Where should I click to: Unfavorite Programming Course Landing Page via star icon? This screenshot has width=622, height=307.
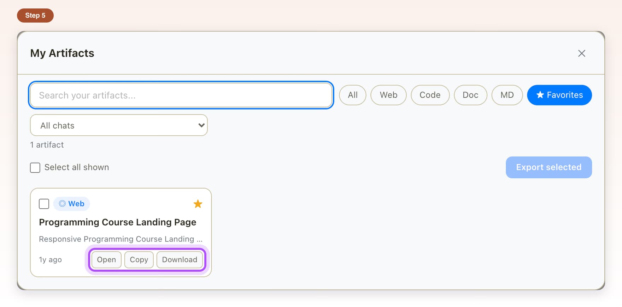tap(198, 204)
